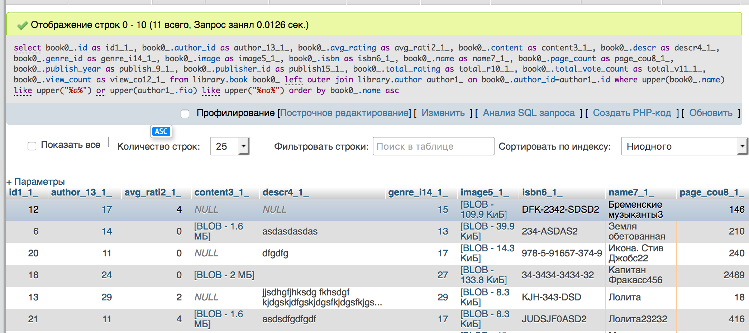Sort by image5_1_ column header
749x333 pixels.
(485, 192)
